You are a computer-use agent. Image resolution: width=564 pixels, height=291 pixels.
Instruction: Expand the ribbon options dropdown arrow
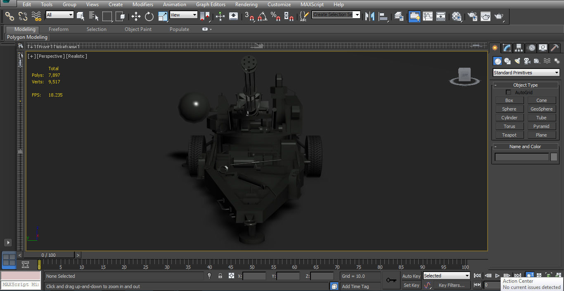211,29
